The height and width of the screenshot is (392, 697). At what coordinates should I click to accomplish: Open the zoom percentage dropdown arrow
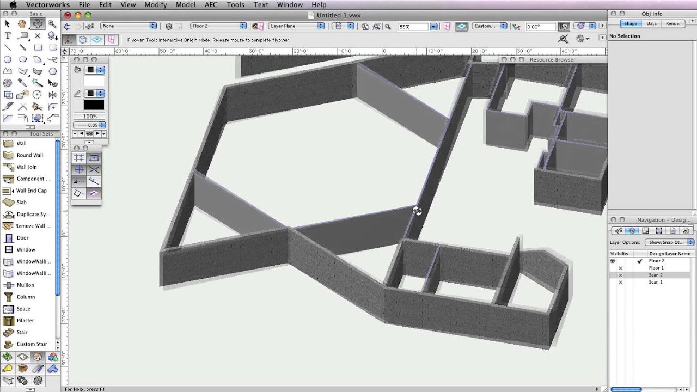point(433,26)
